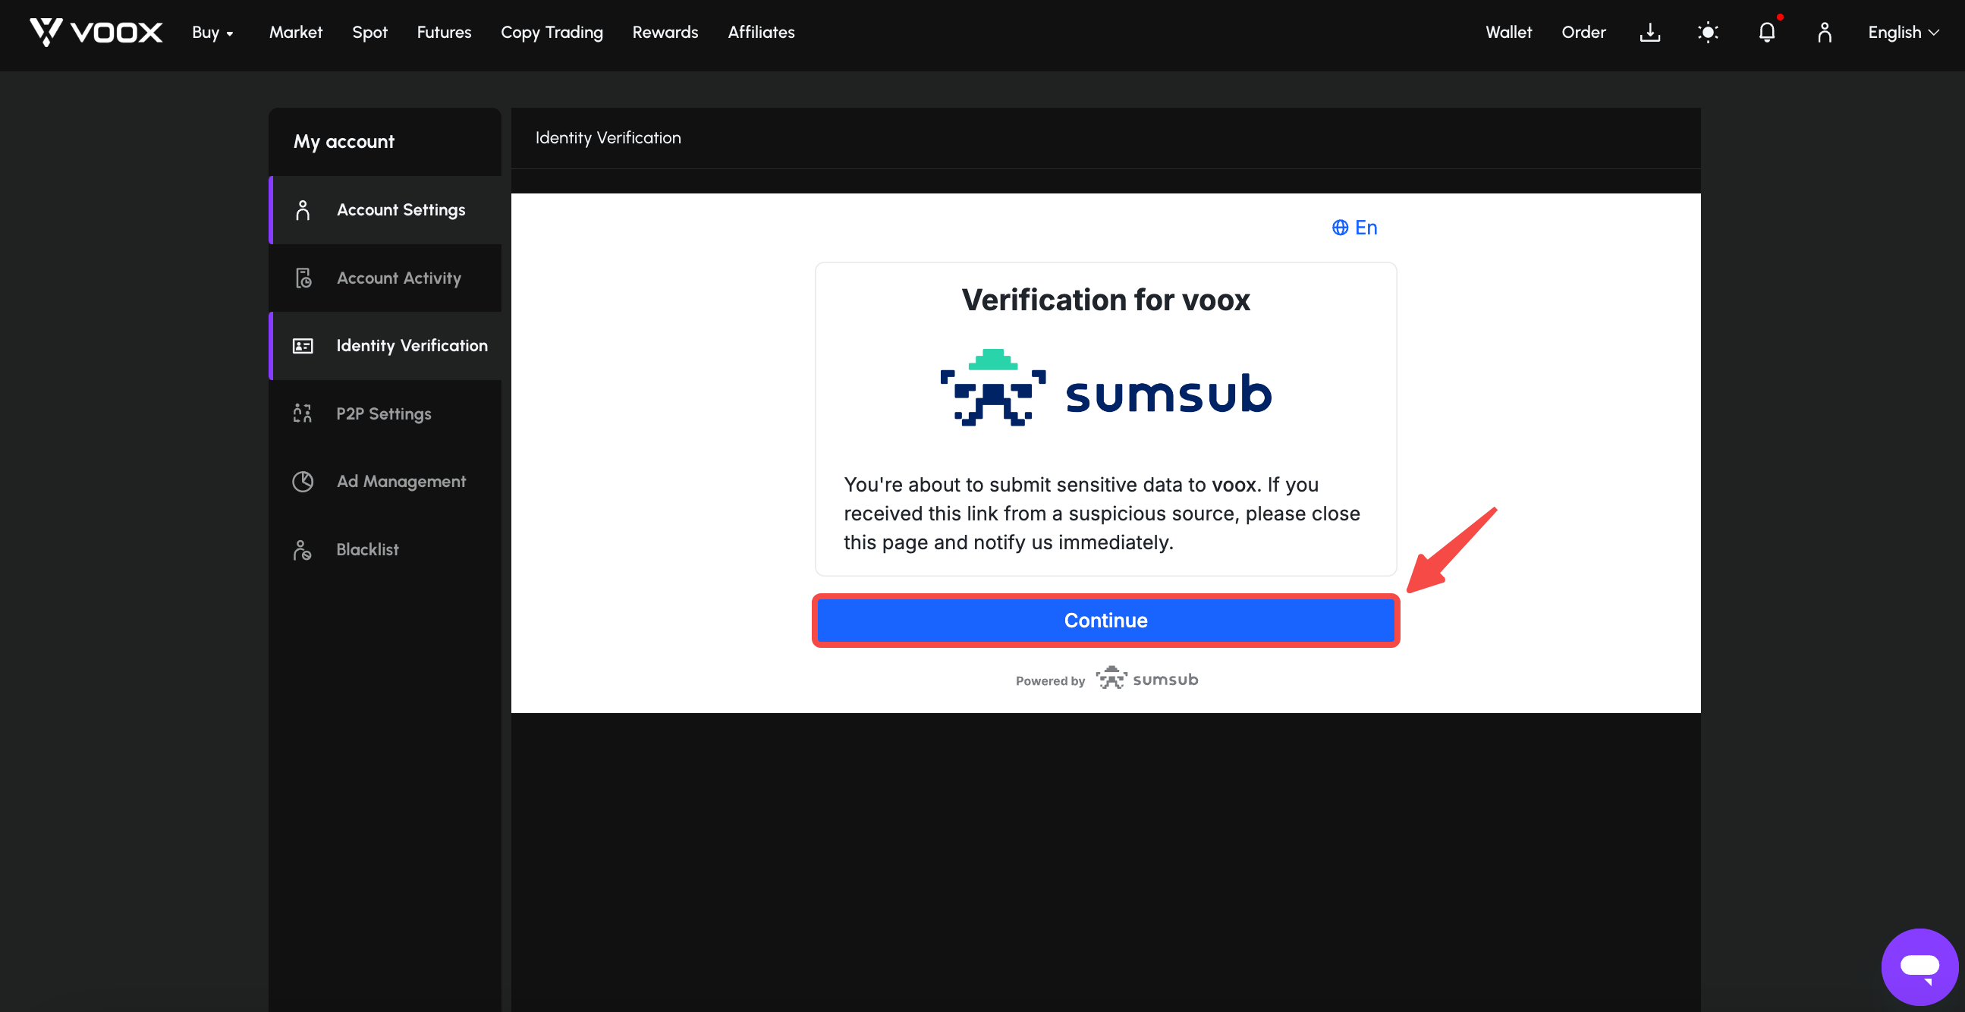
Task: Select Ad Management in sidebar
Action: (385, 481)
